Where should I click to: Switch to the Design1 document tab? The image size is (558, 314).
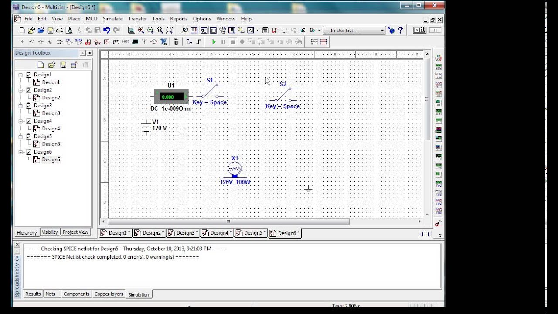click(116, 233)
